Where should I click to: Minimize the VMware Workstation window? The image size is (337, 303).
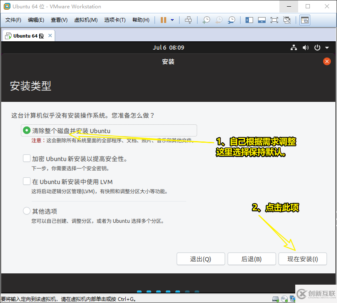289,6
